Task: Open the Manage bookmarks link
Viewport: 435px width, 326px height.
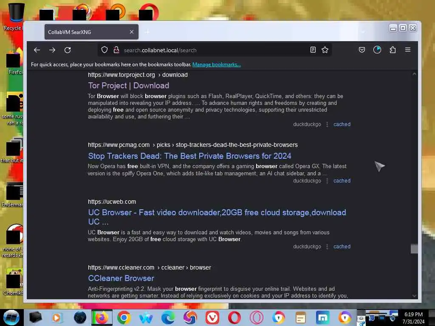Action: coord(216,65)
